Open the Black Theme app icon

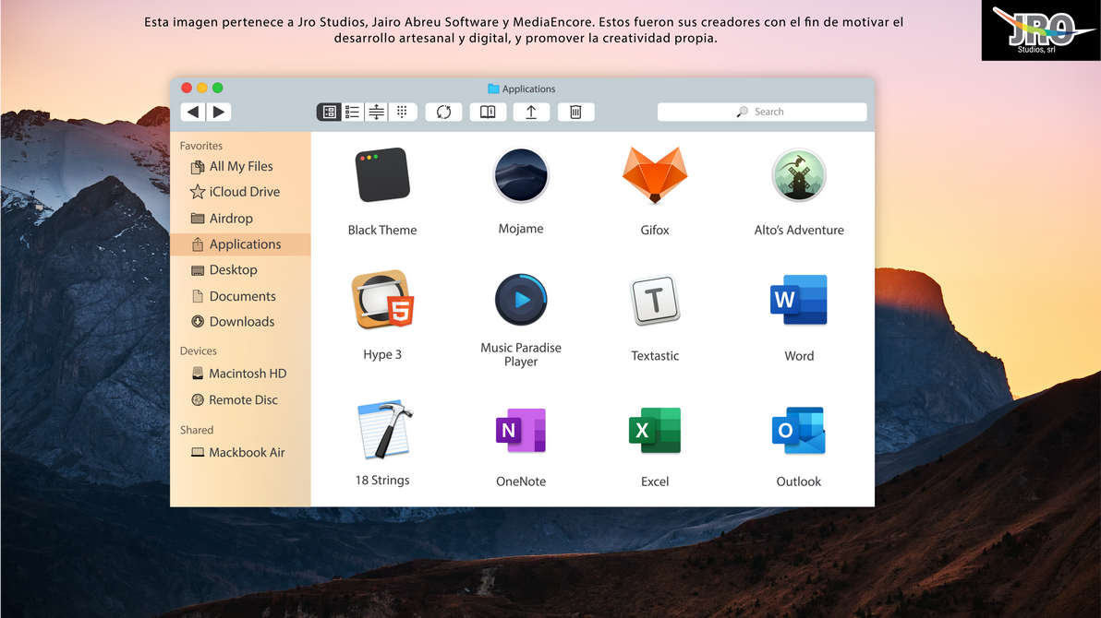(x=382, y=174)
